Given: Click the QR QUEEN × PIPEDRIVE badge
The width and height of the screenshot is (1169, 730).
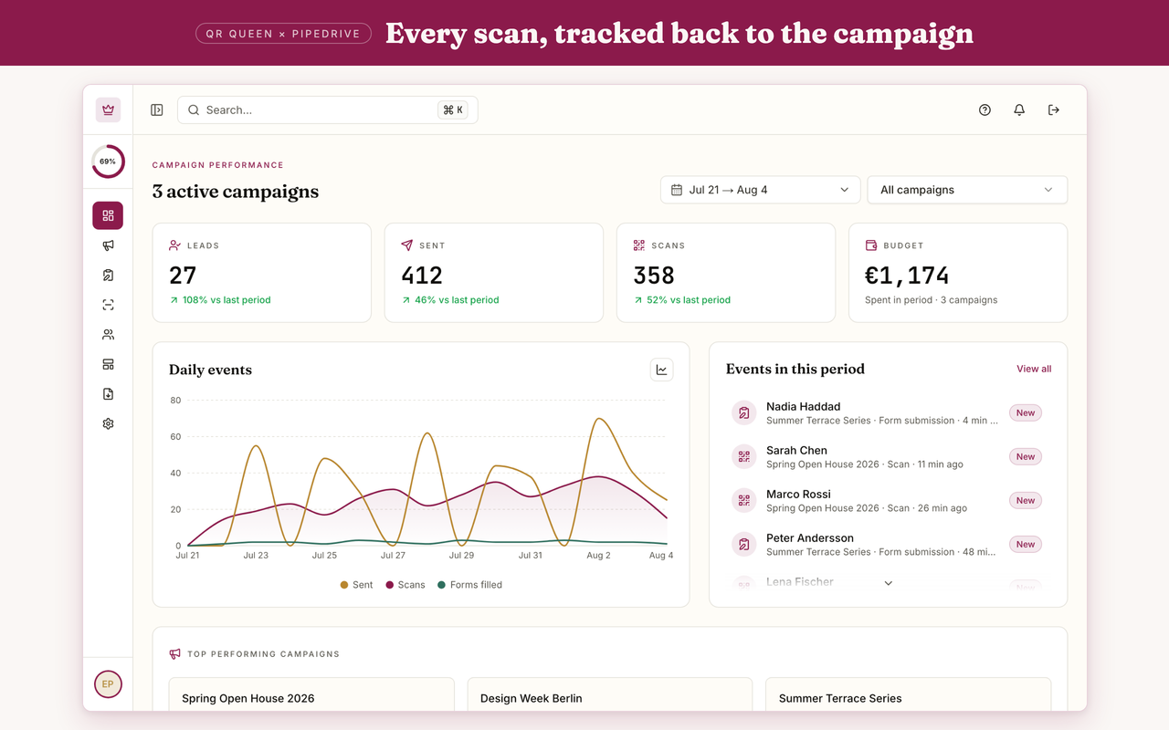Looking at the screenshot, I should click(283, 34).
